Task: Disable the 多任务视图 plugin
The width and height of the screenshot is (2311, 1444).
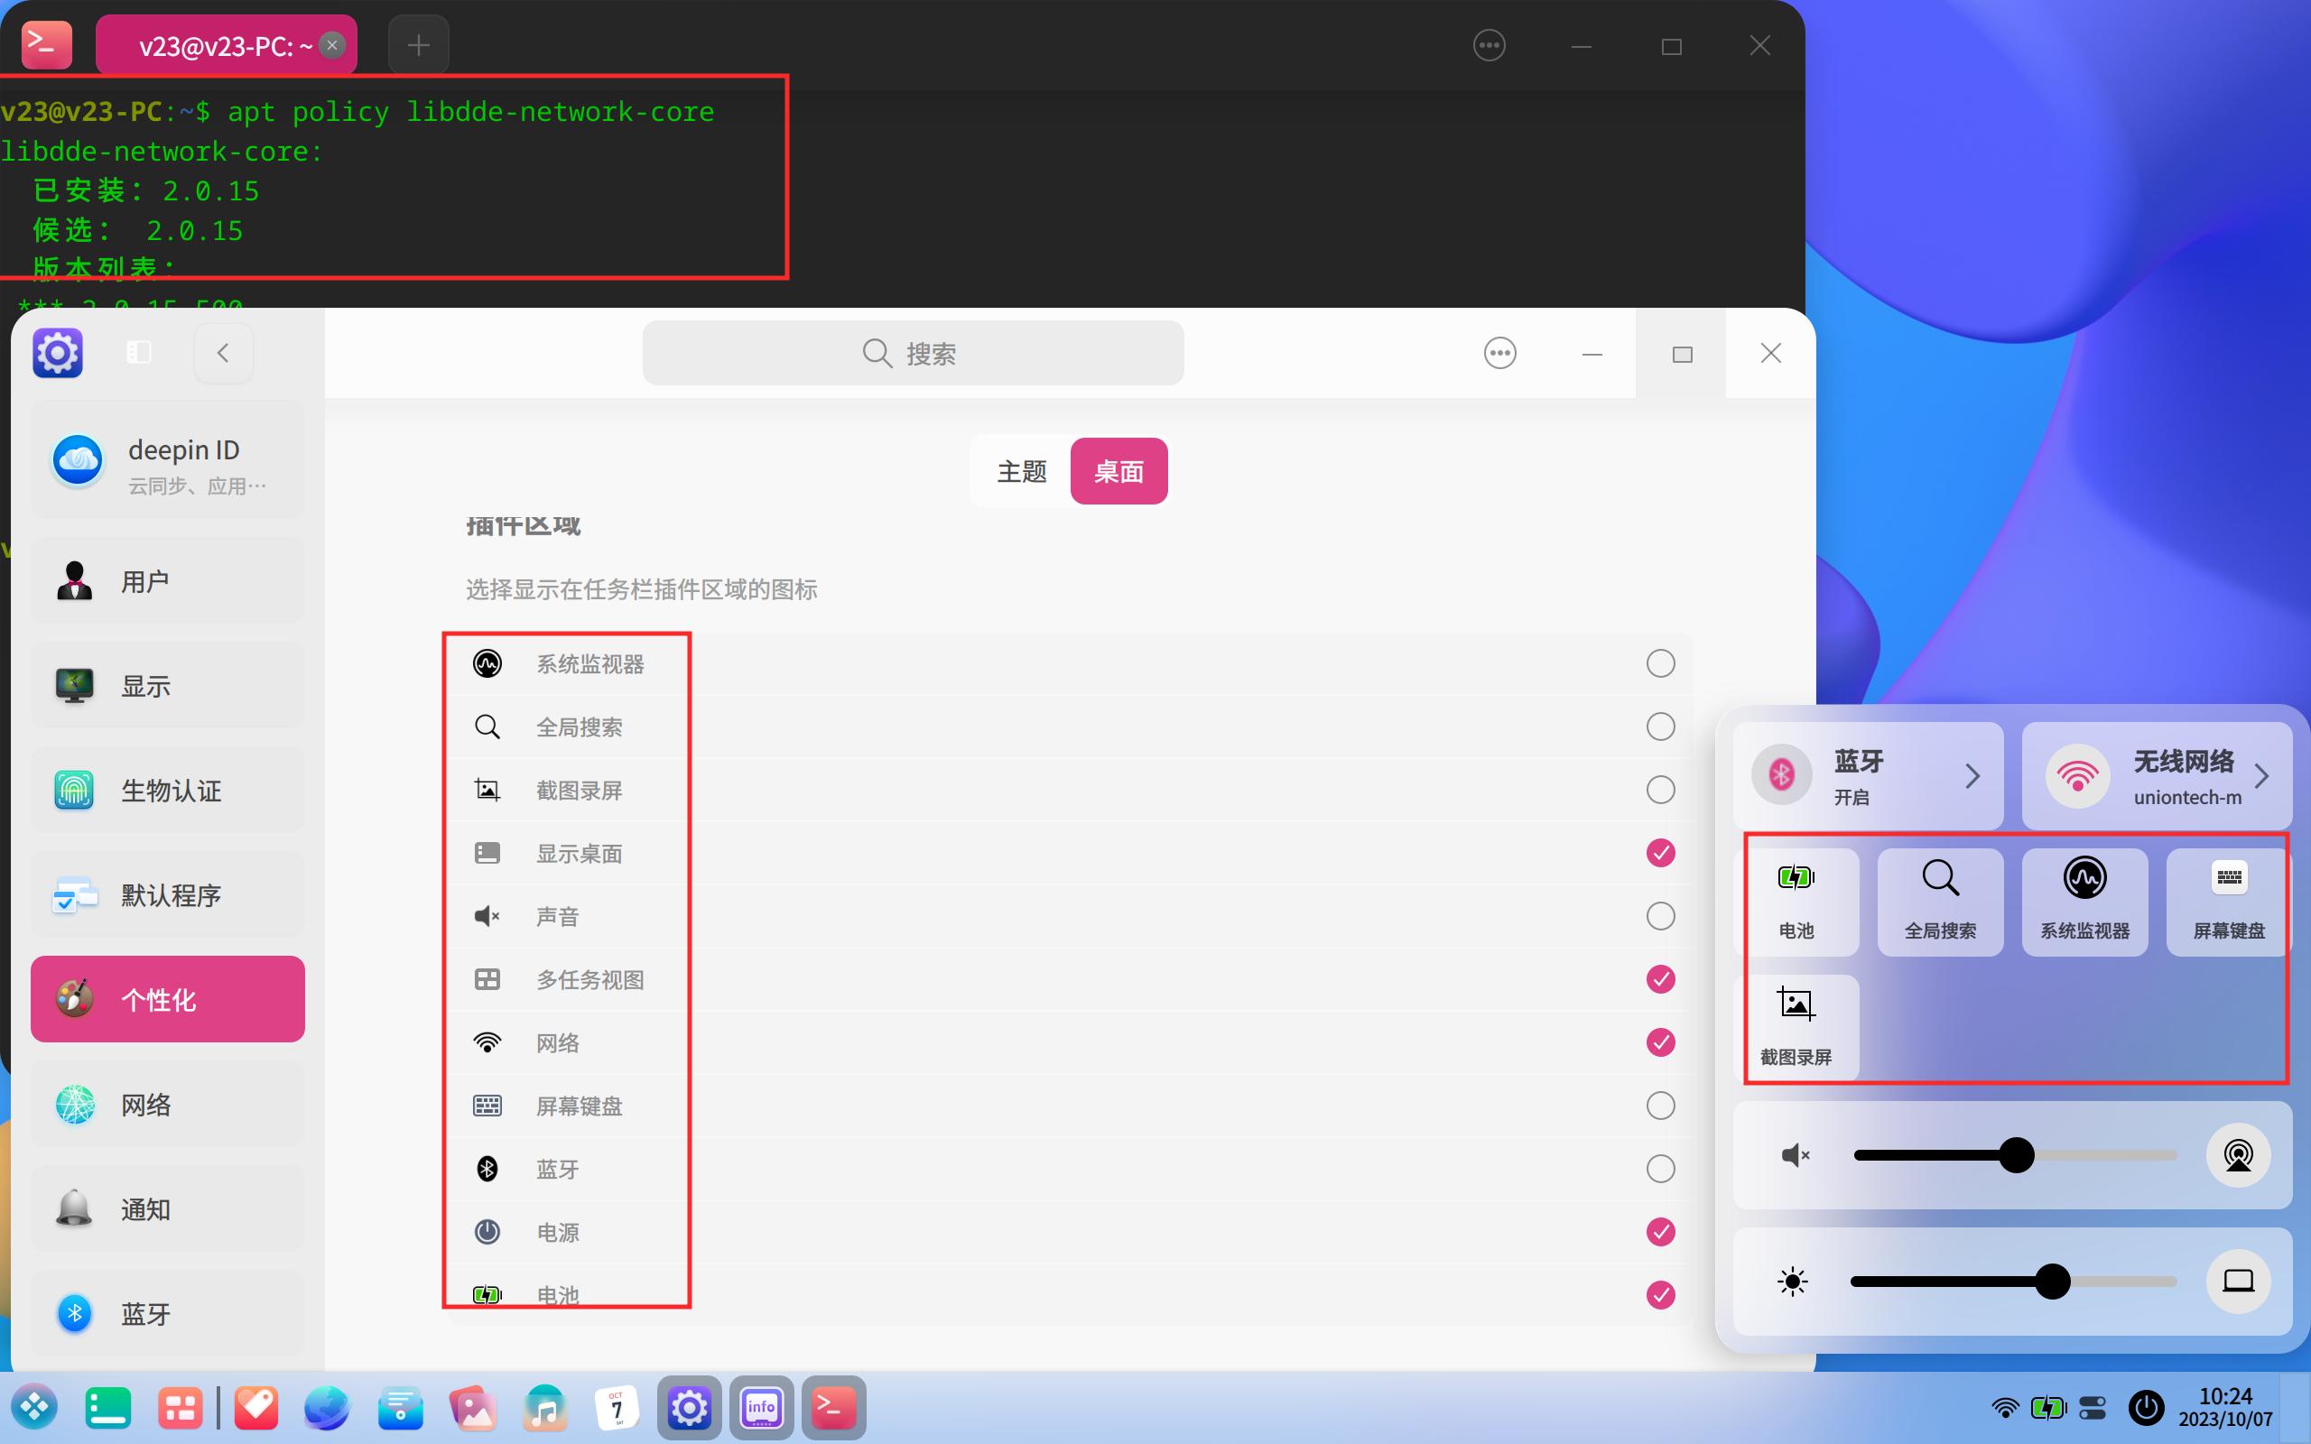Action: coord(1662,979)
